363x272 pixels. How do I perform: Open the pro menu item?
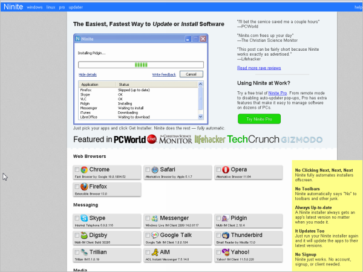click(x=62, y=7)
